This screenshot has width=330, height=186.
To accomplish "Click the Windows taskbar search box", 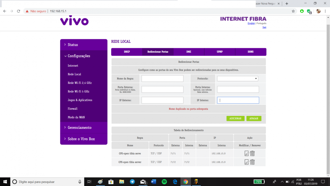I will coord(47,182).
